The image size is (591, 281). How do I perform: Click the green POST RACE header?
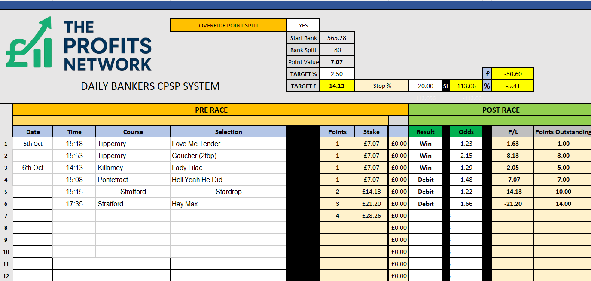500,110
